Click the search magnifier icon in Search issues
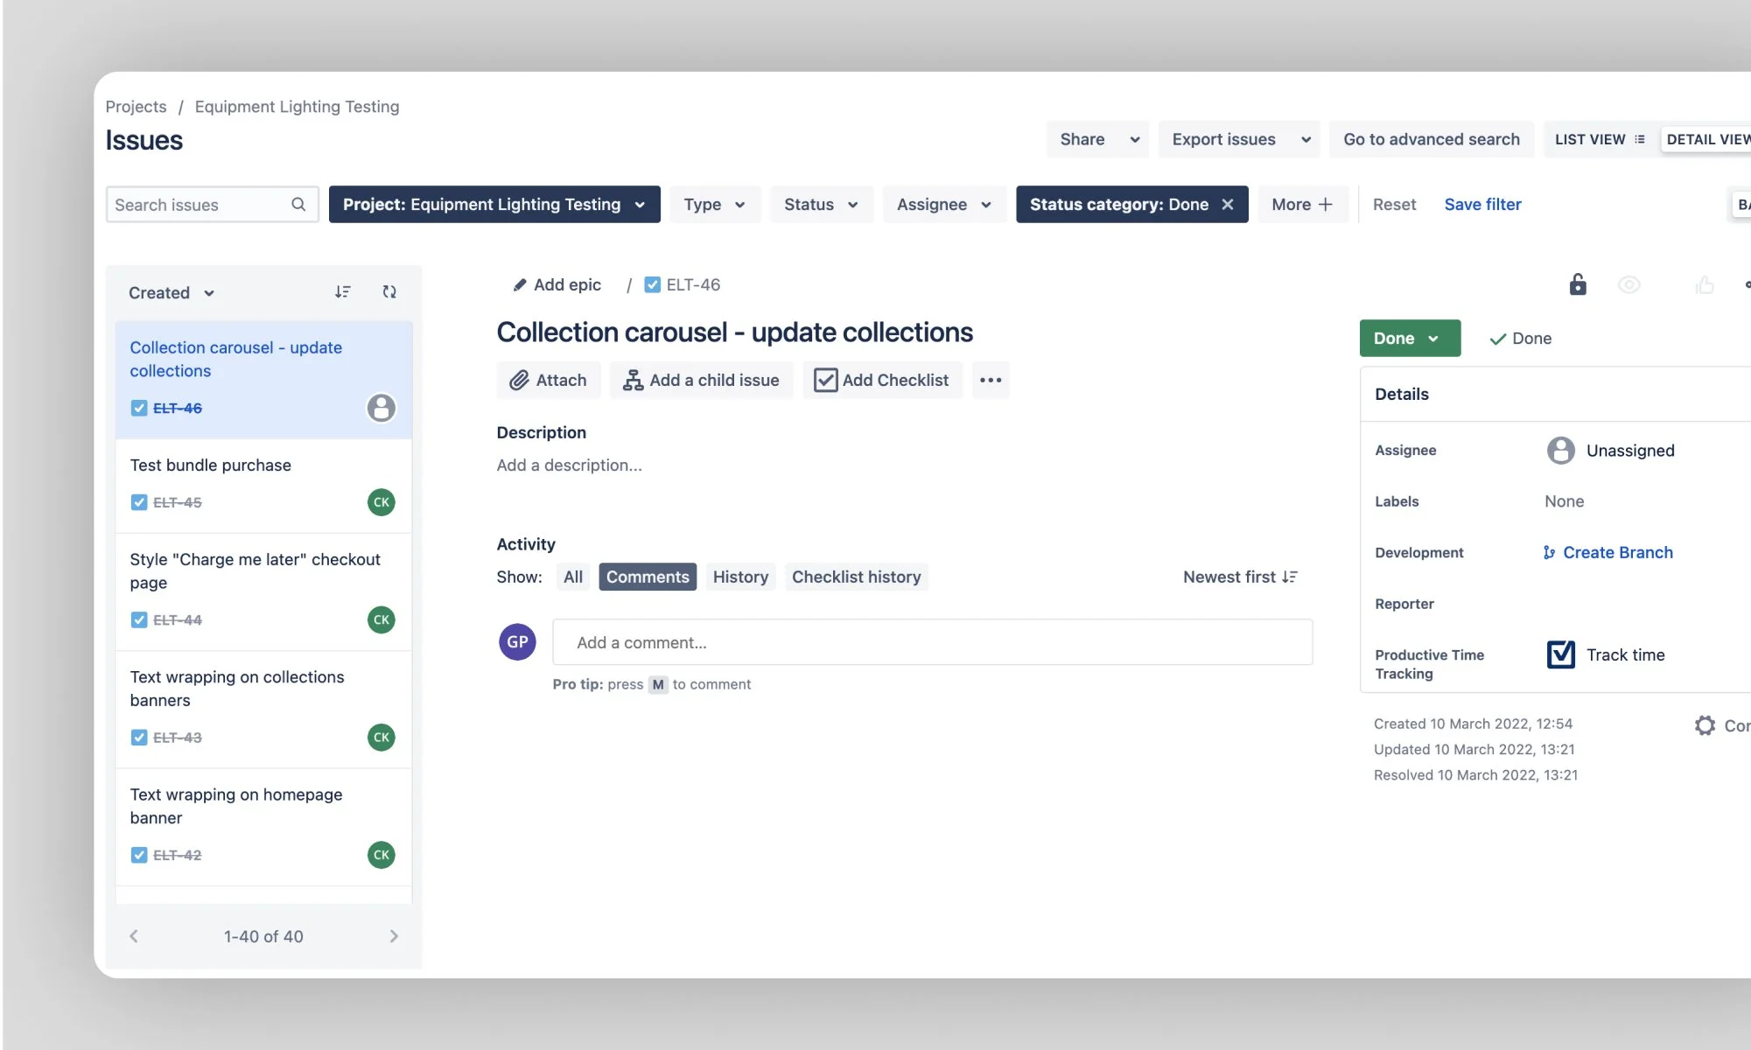Image resolution: width=1751 pixels, height=1050 pixels. click(298, 204)
